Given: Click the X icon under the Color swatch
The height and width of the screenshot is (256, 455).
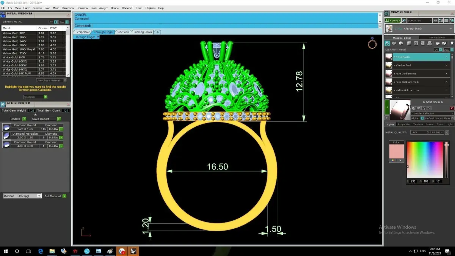Looking at the screenshot, I should 400,160.
